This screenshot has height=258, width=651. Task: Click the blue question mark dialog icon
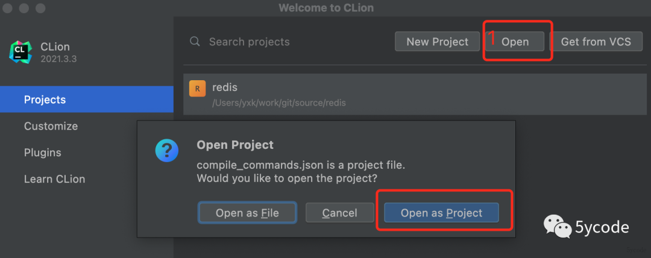(x=167, y=150)
